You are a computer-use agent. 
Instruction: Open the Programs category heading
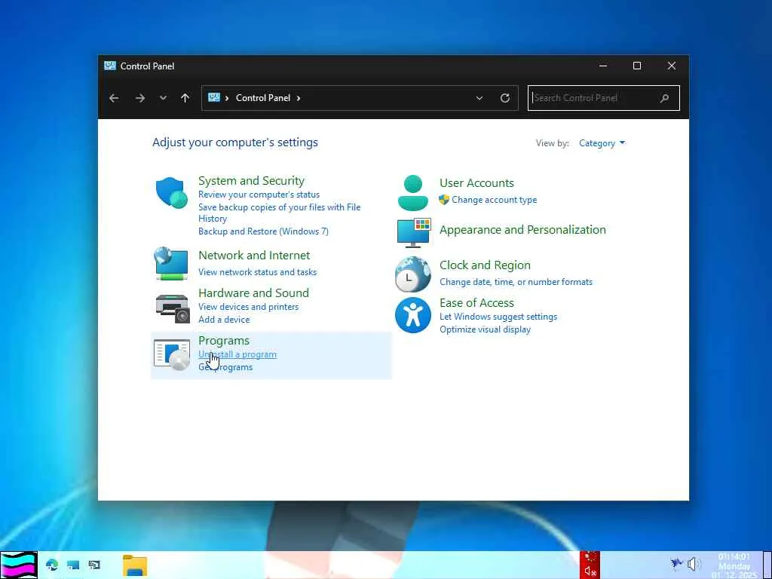pos(224,341)
